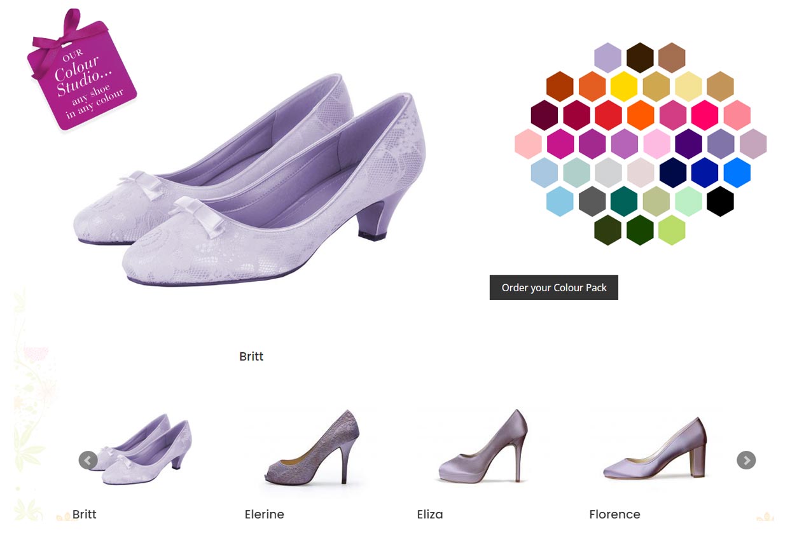This screenshot has width=804, height=552.
Task: Choose the bright orange hexagon beside red
Action: (641, 115)
